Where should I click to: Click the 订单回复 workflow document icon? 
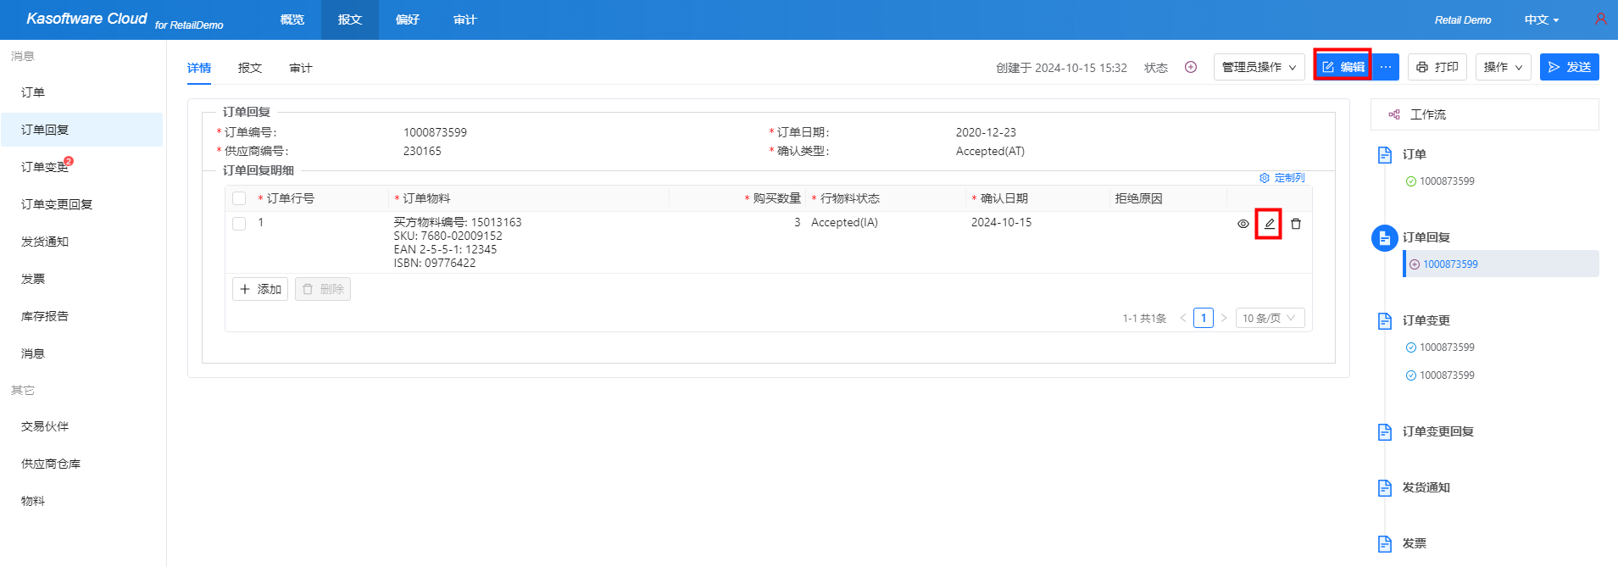coord(1384,238)
